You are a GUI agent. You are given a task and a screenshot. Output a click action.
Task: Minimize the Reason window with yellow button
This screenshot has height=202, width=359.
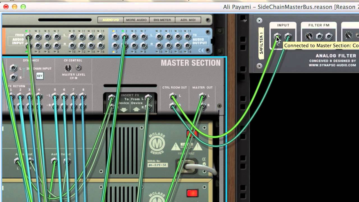[15, 7]
